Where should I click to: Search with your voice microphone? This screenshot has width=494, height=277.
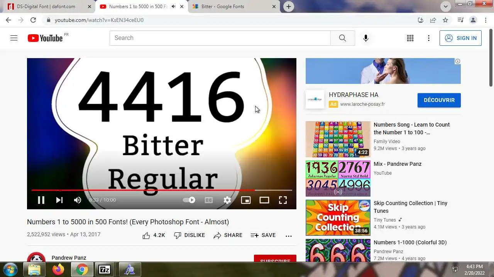click(x=366, y=38)
